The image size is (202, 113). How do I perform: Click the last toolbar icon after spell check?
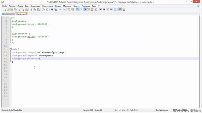[124, 9]
